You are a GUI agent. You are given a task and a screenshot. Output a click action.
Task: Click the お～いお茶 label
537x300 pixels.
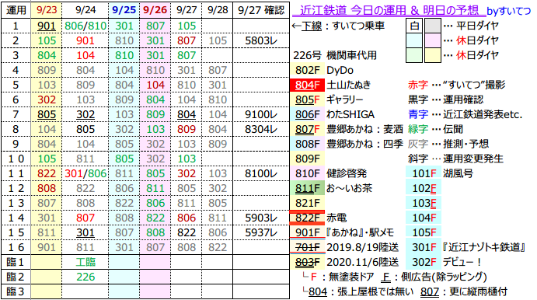(x=349, y=188)
